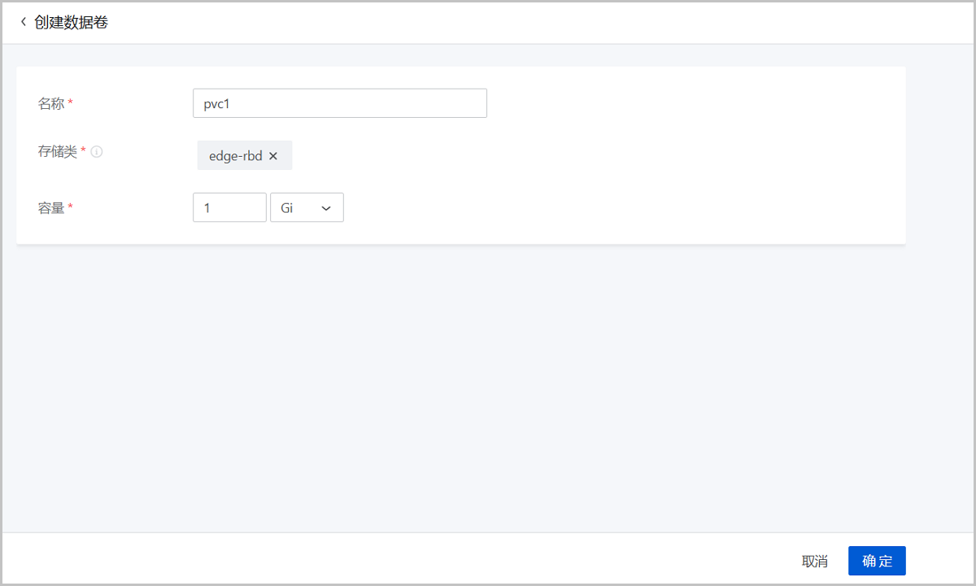Click the 存储类 field label
This screenshot has height=586, width=976.
coord(57,152)
